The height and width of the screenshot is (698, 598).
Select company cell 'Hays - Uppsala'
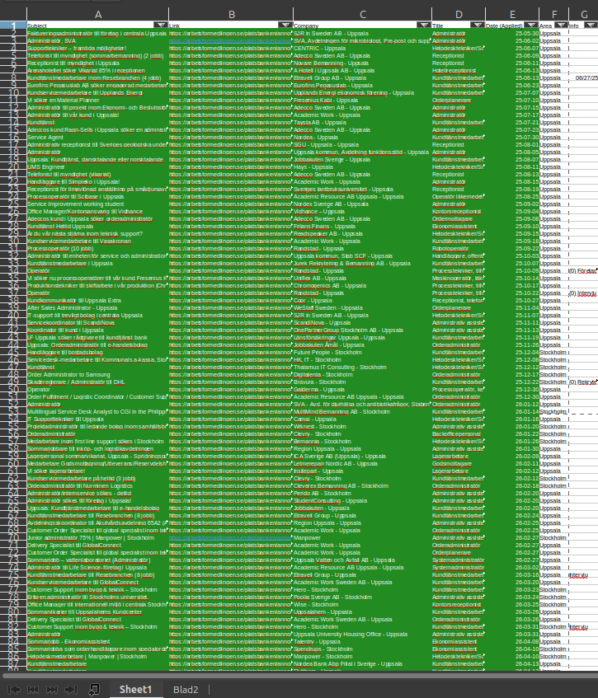click(362, 167)
